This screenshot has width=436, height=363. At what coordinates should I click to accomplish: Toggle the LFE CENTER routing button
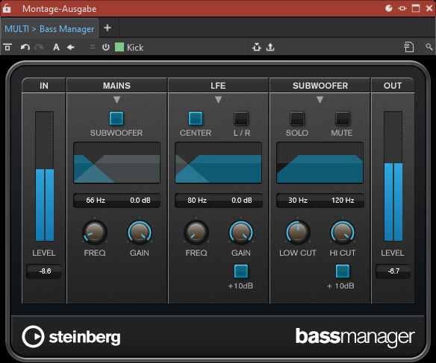[x=196, y=119]
